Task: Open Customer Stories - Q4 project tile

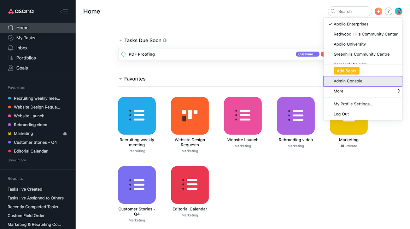Action: pyautogui.click(x=137, y=185)
